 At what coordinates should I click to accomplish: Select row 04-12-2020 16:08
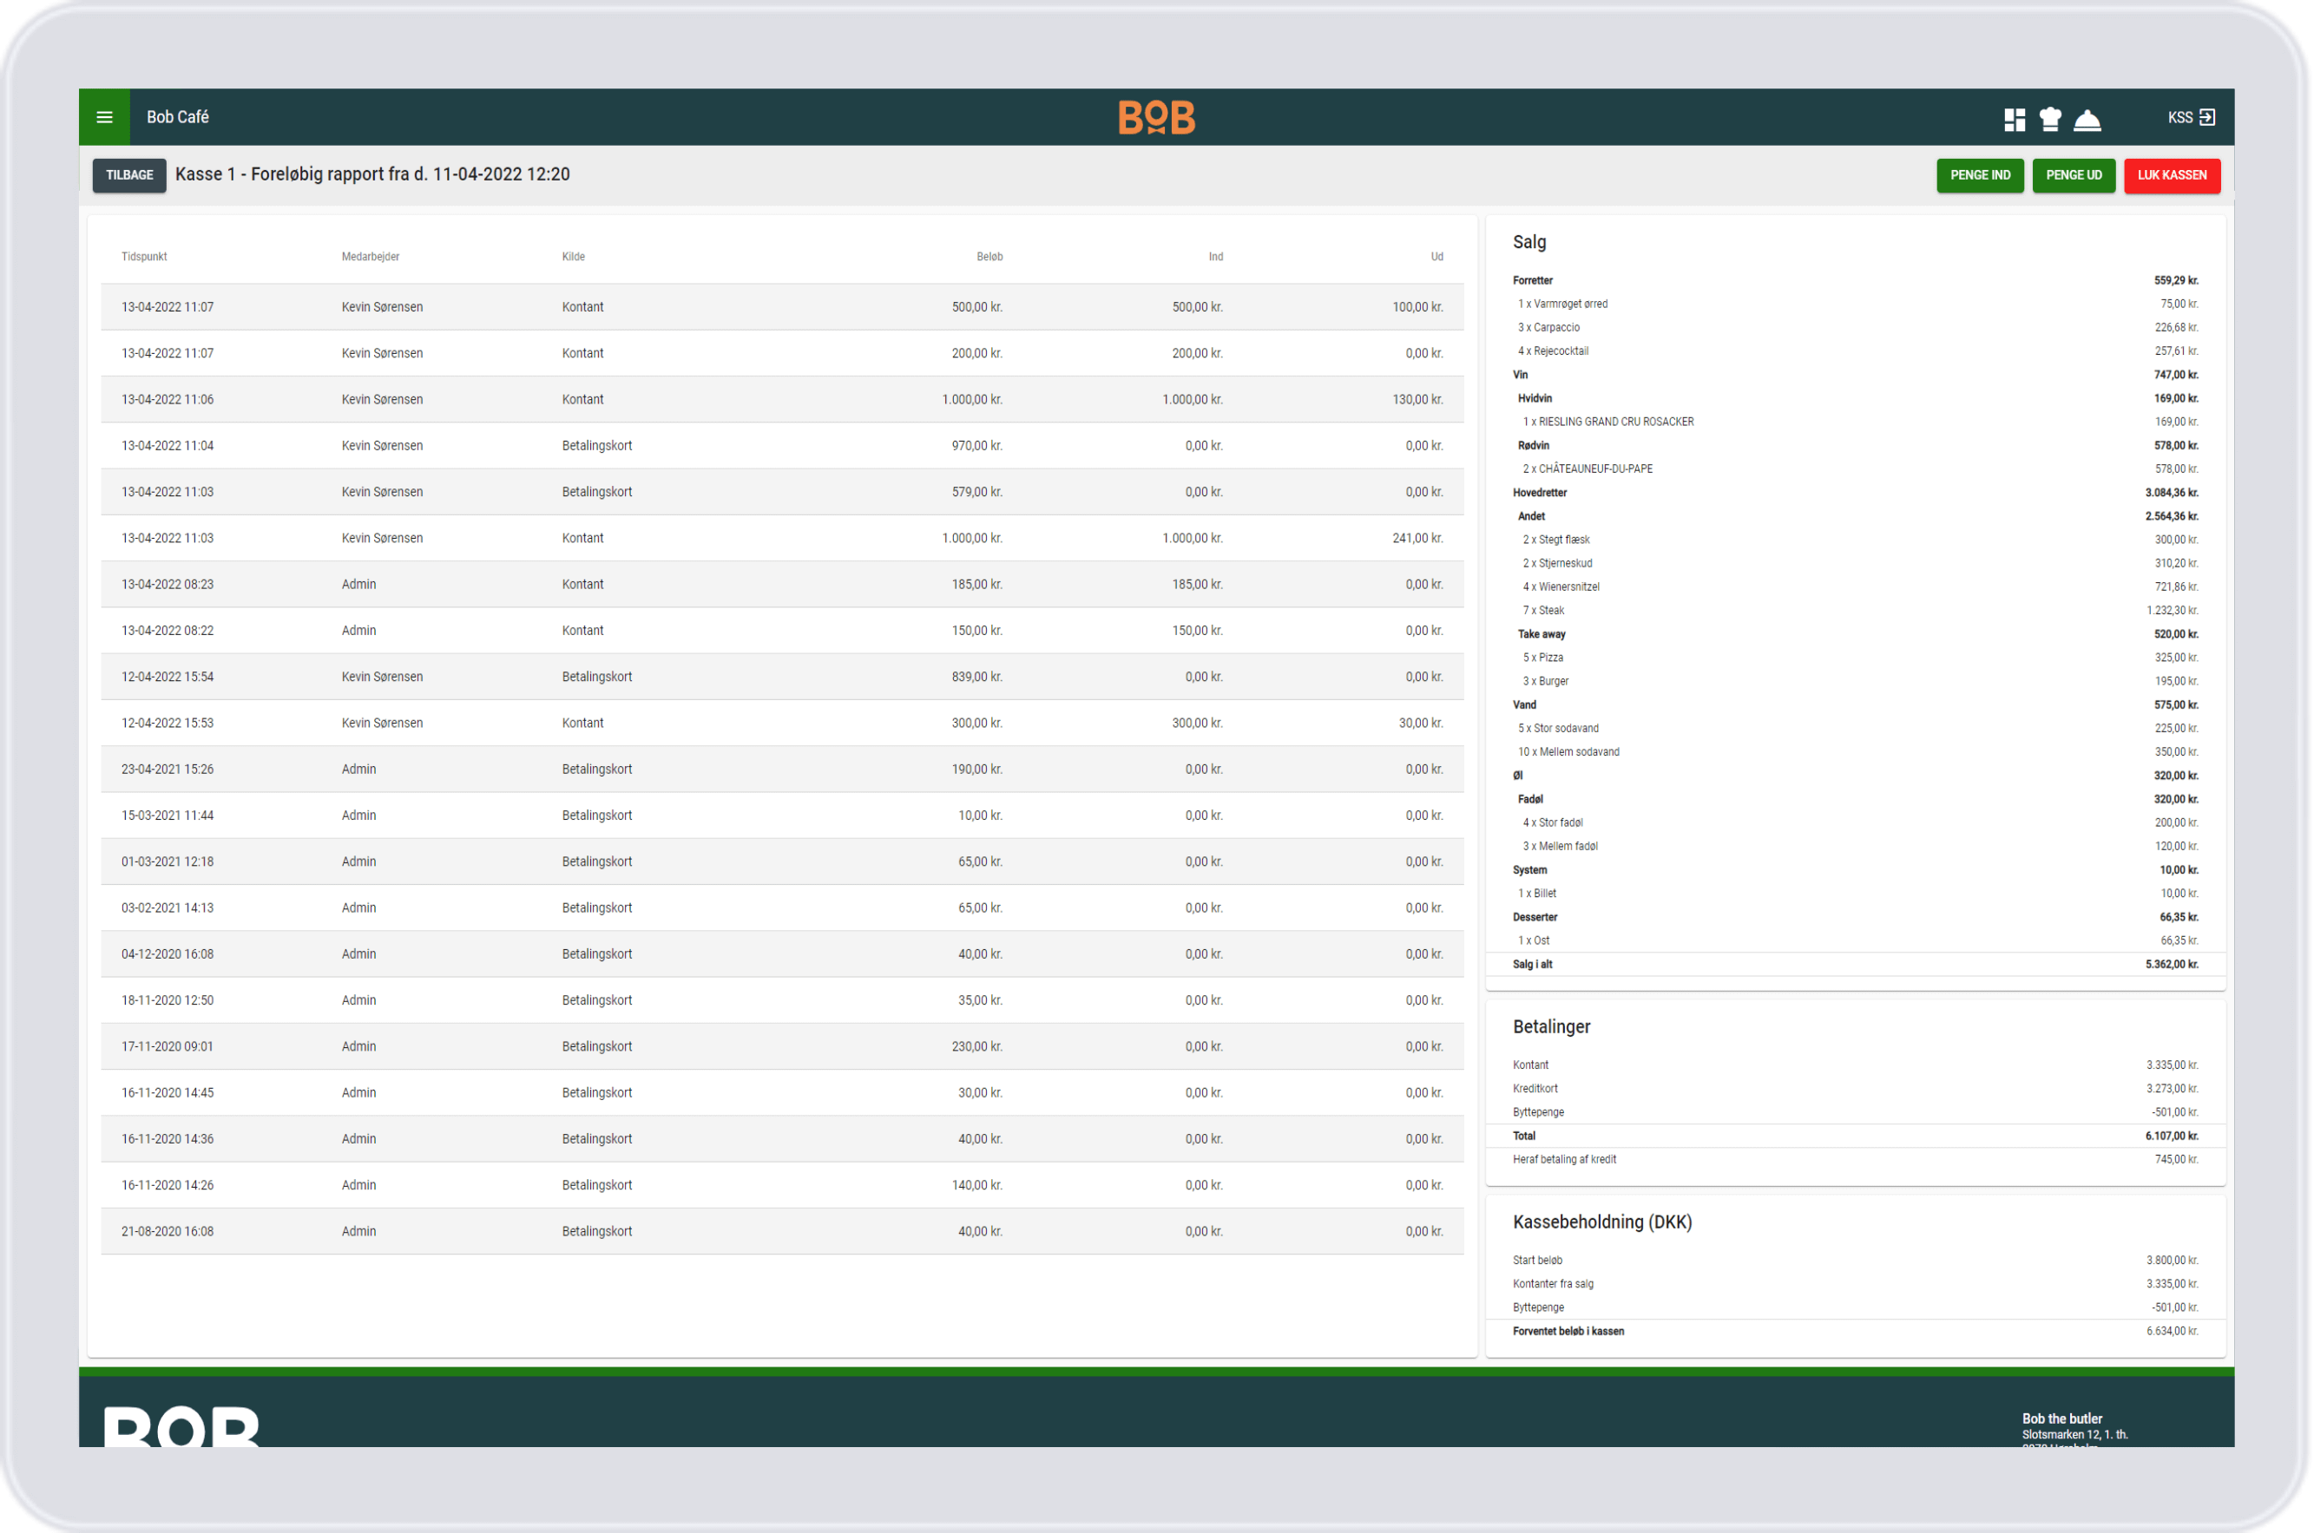(782, 954)
